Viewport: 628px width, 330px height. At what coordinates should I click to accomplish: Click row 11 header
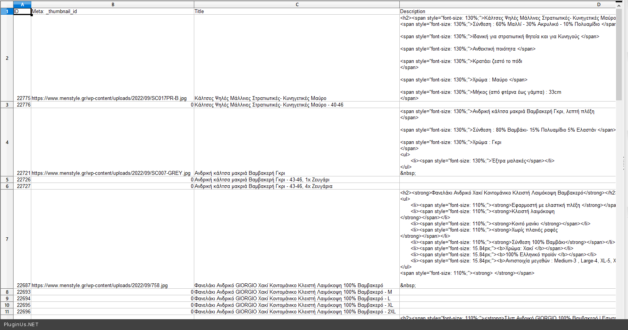coord(7,312)
